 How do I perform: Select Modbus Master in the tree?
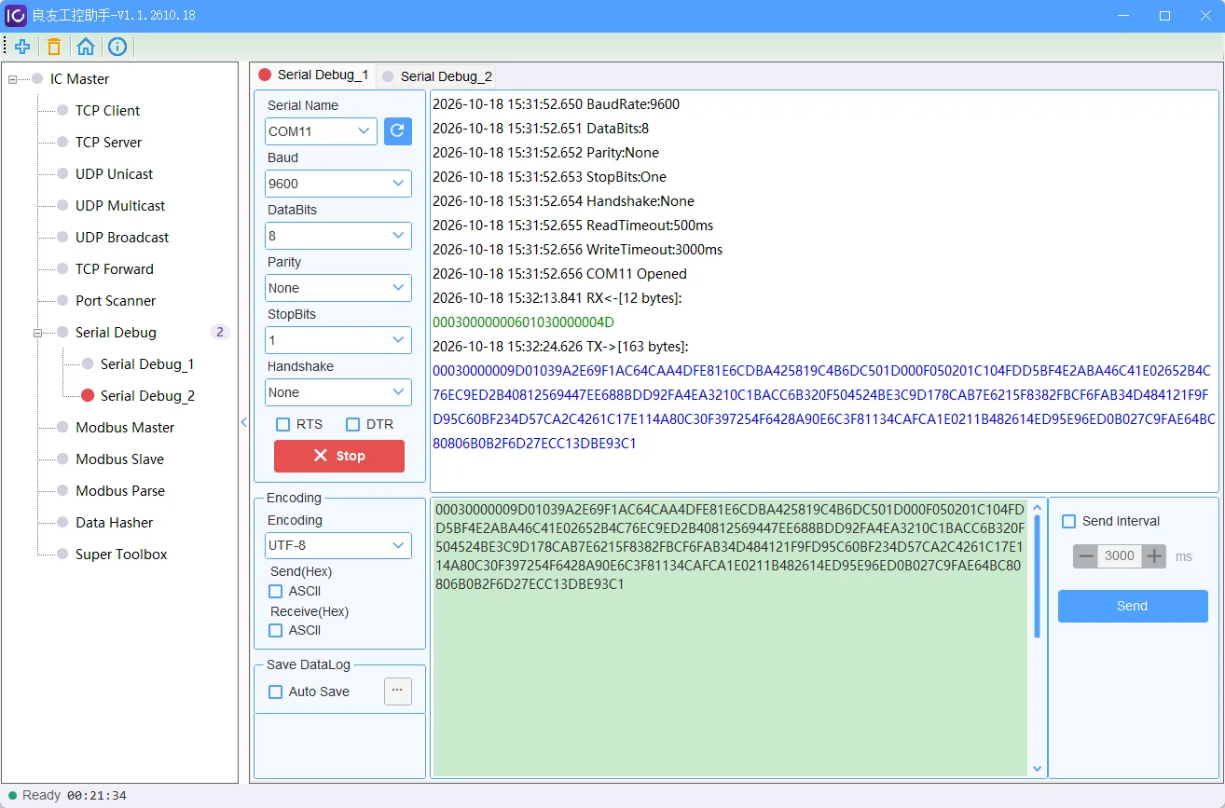(x=125, y=428)
